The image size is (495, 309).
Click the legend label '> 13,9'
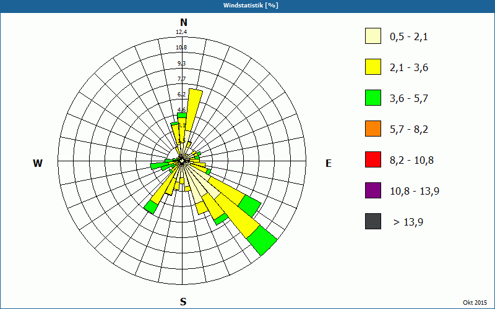tap(408, 222)
